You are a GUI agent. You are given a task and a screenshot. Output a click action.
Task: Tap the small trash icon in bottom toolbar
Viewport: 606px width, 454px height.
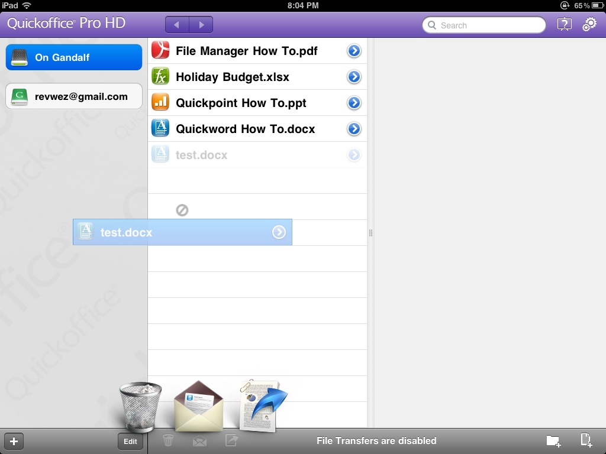tap(168, 440)
